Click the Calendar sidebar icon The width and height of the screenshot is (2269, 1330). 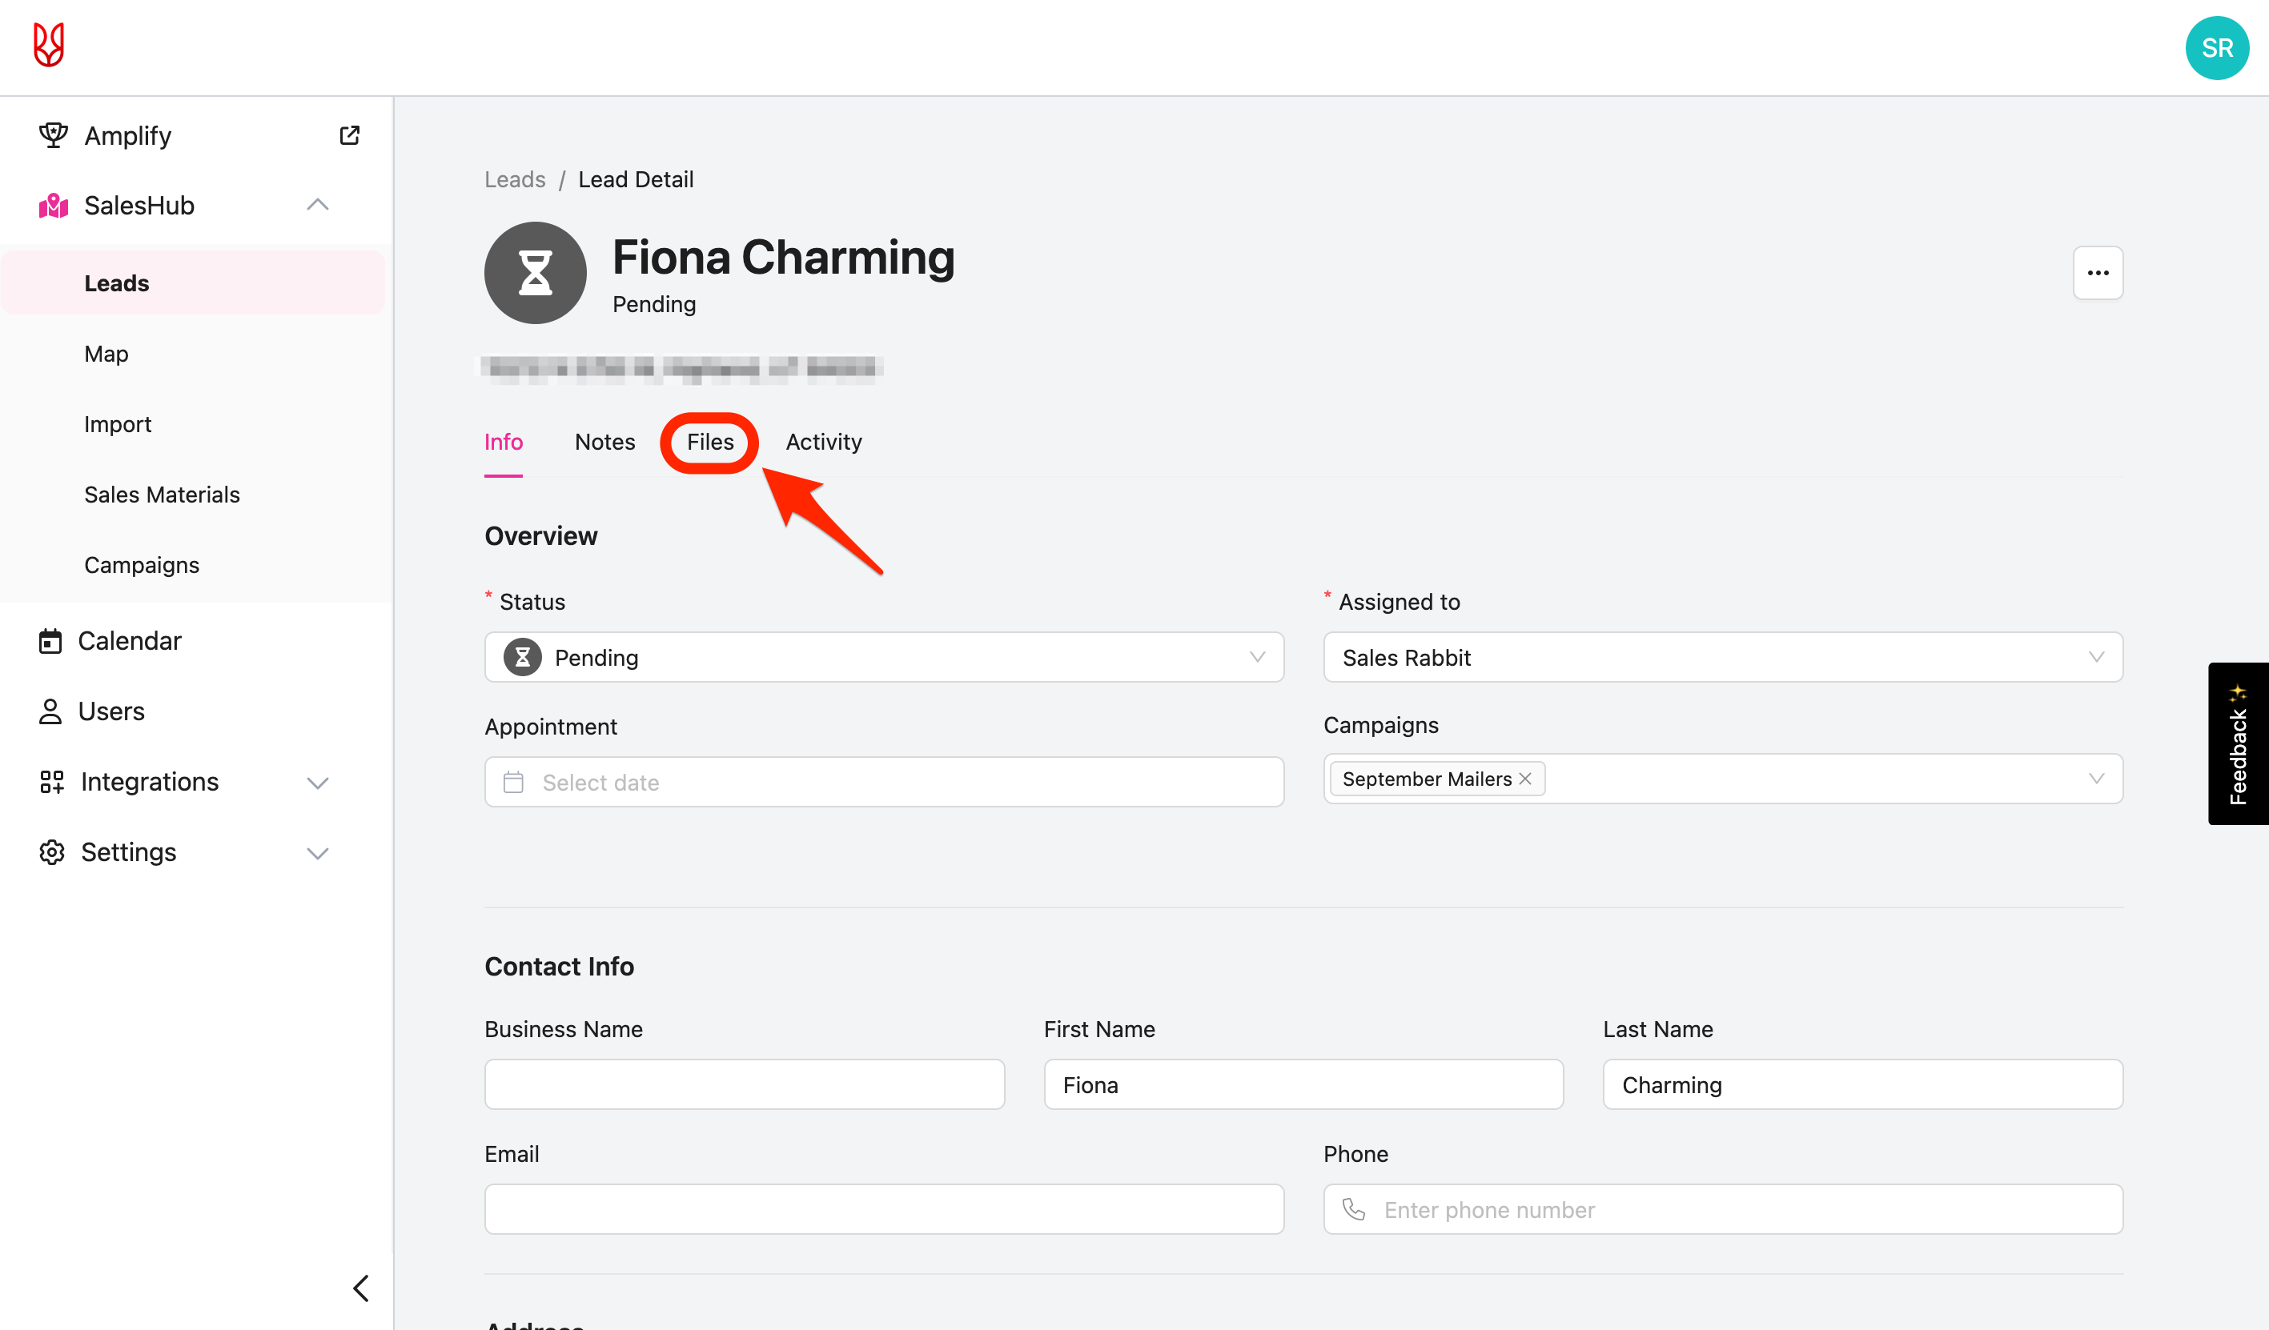[x=50, y=641]
